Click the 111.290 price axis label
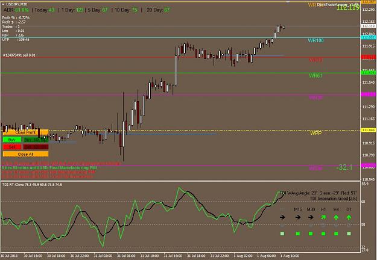The image size is (377, 260). 369,107
